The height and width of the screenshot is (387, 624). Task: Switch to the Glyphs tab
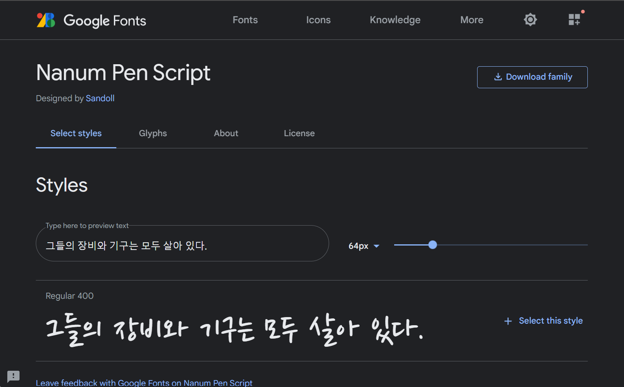tap(153, 133)
